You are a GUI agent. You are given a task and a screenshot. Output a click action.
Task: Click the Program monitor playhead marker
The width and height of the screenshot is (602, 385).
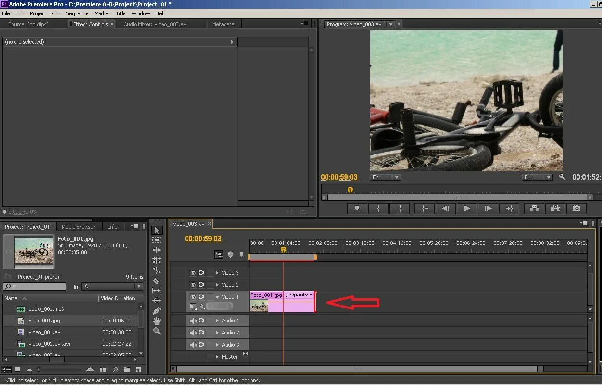(x=350, y=190)
